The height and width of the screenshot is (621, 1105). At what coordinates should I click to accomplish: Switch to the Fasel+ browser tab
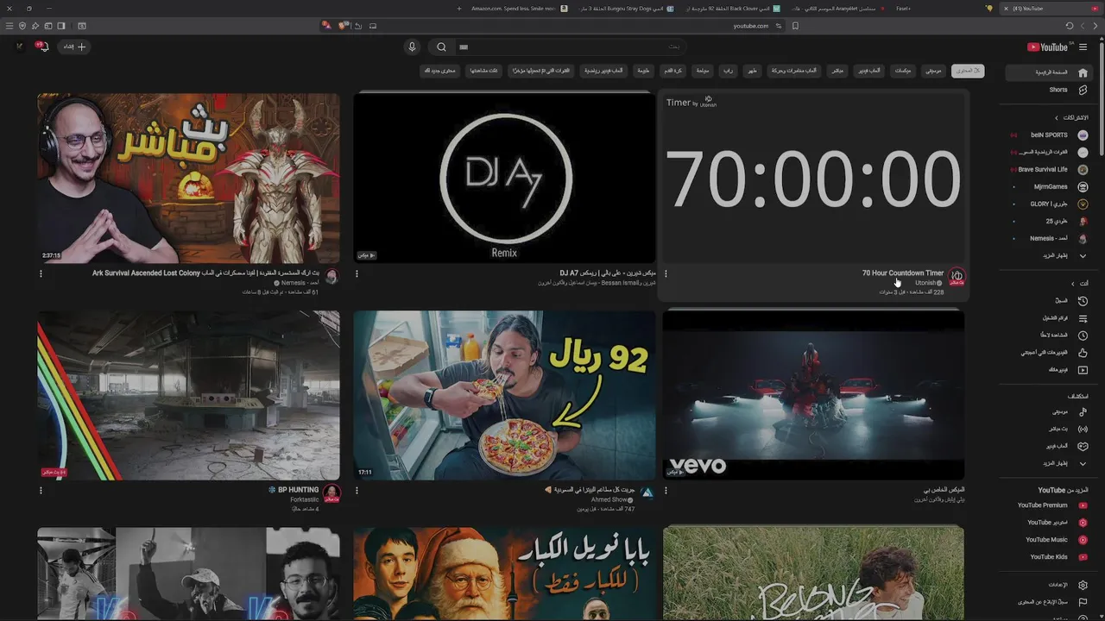[x=903, y=9]
